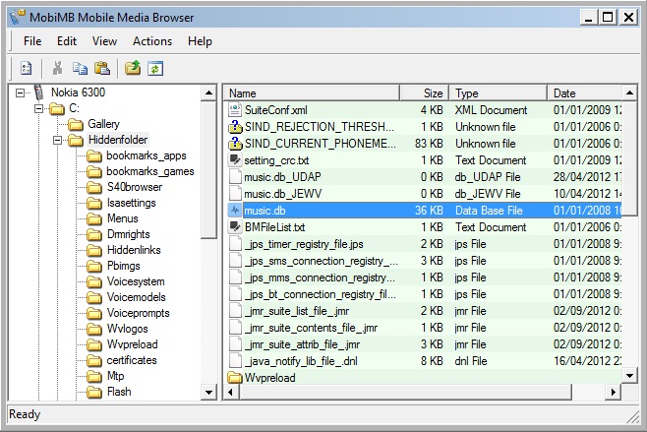The height and width of the screenshot is (432, 647).
Task: Click the Nokia 6300 phone icon
Action: pyautogui.click(x=38, y=93)
